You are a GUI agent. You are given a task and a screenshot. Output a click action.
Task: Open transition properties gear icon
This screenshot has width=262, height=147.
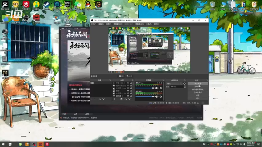(x=184, y=84)
